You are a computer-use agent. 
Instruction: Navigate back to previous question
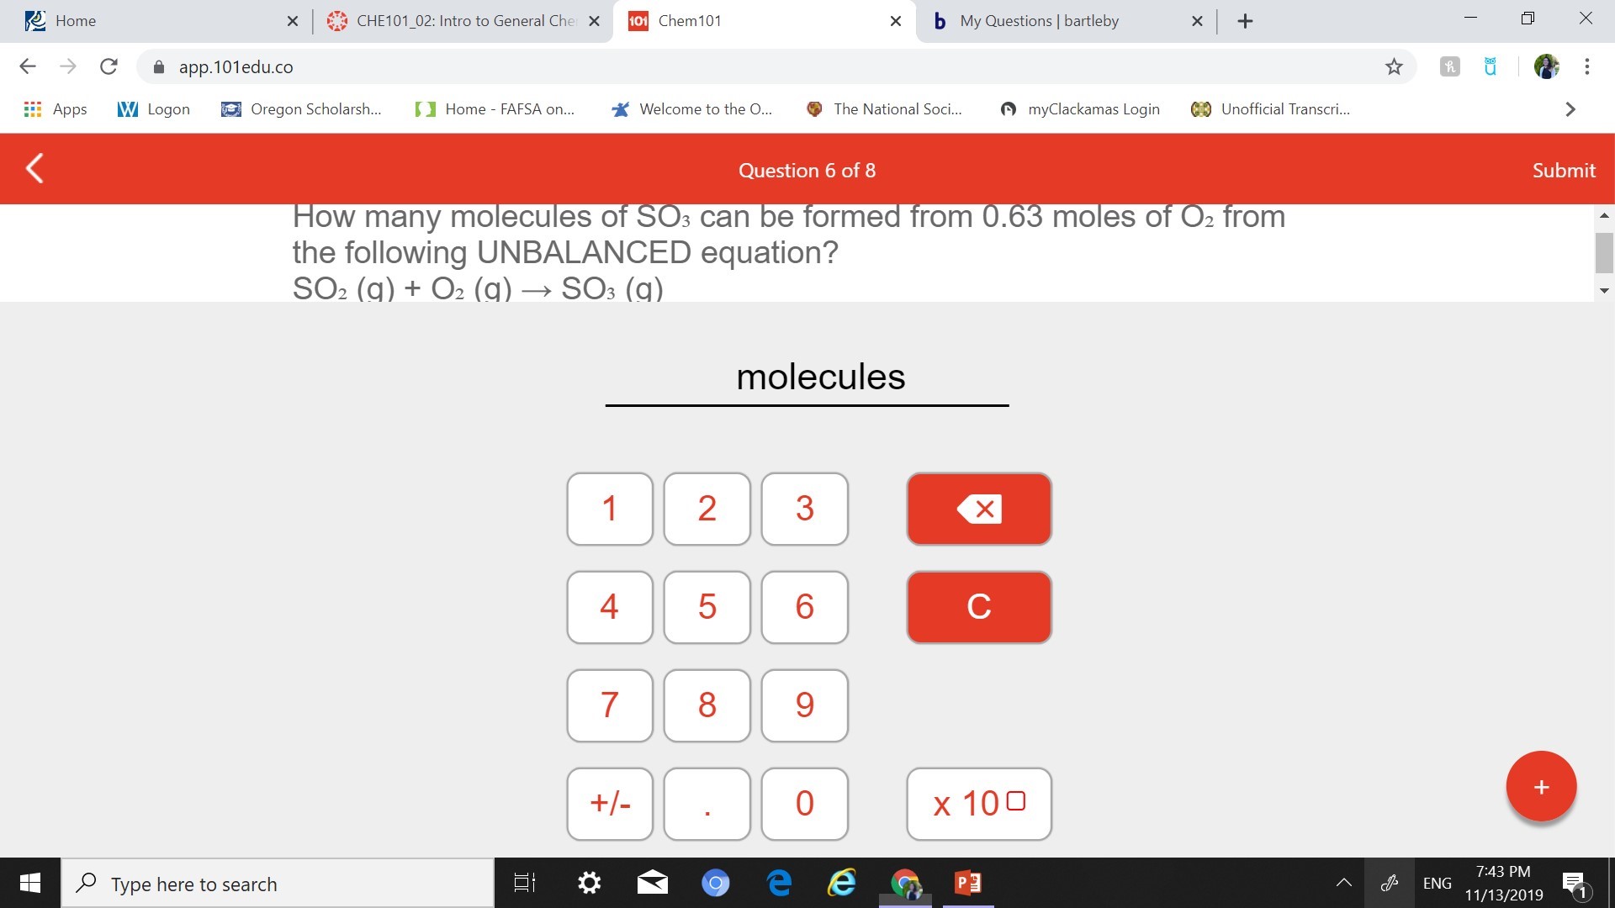click(37, 170)
